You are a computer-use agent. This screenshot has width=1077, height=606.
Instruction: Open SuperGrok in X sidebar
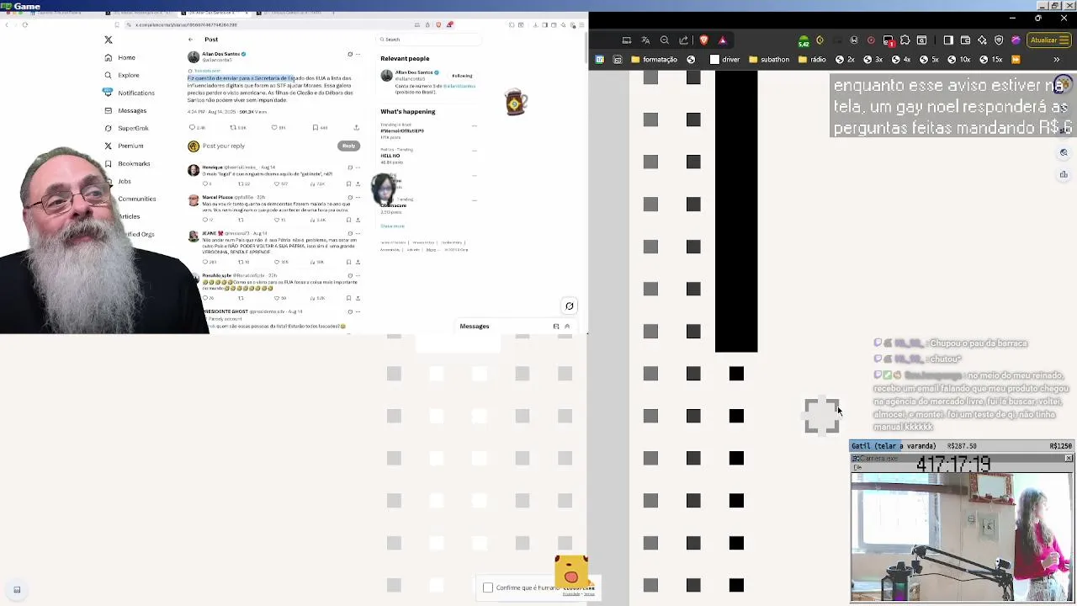(x=126, y=128)
